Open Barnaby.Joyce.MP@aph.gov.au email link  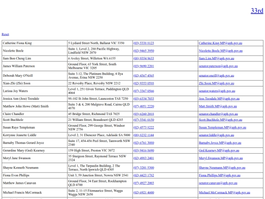click(x=220, y=143)
